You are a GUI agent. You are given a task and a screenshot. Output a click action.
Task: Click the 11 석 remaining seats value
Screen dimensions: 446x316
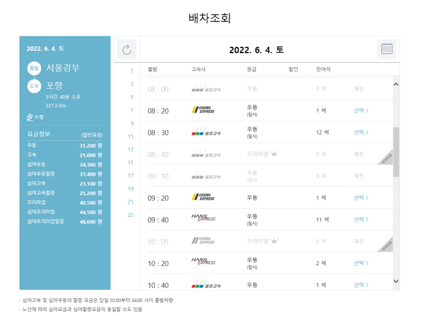[323, 220]
